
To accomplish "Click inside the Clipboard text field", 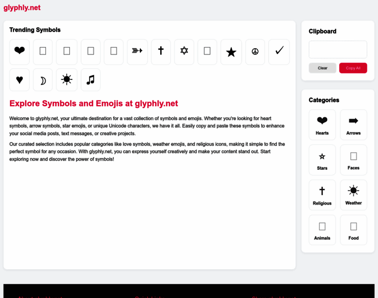I will tap(338, 50).
